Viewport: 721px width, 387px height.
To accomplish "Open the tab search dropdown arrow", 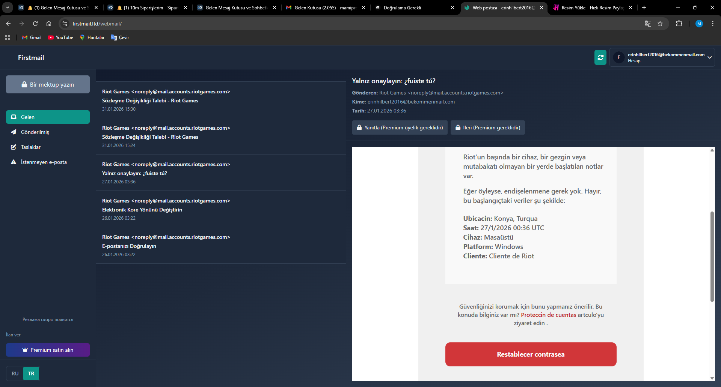I will coord(8,7).
